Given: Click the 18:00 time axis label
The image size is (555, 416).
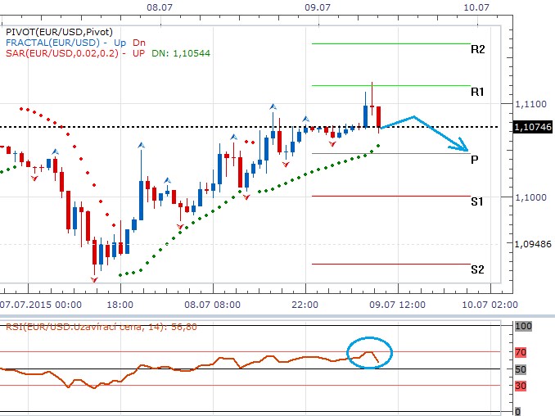Looking at the screenshot, I should click(120, 305).
